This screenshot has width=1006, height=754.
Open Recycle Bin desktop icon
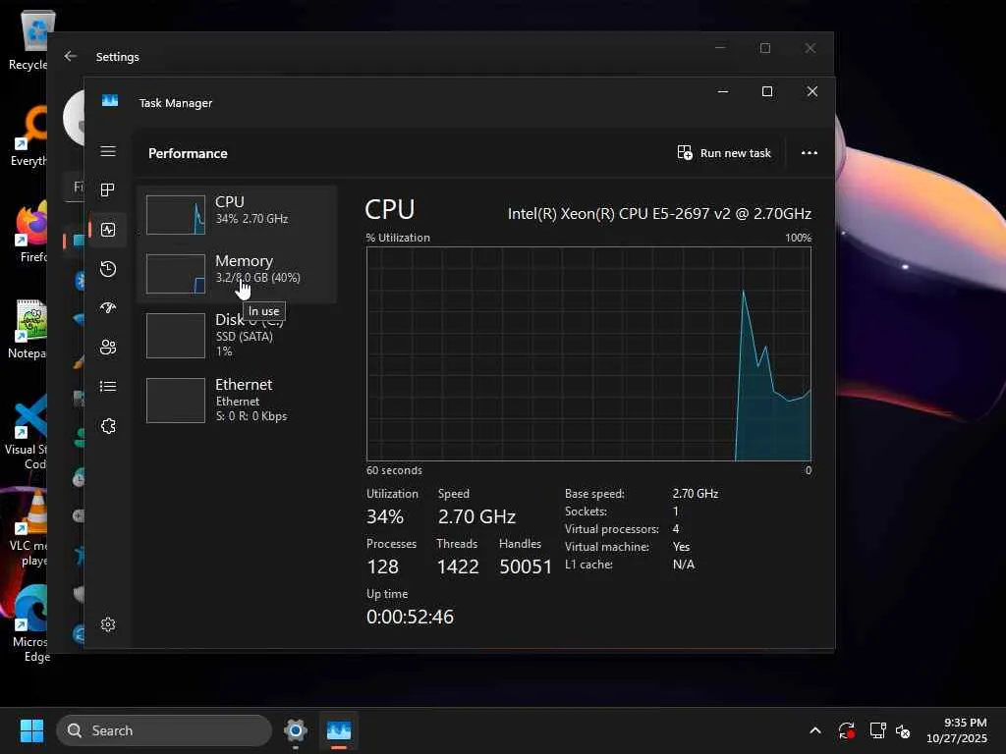tap(28, 39)
